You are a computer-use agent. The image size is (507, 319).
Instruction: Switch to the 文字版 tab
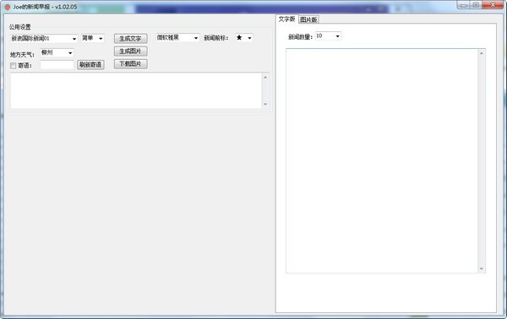click(286, 19)
